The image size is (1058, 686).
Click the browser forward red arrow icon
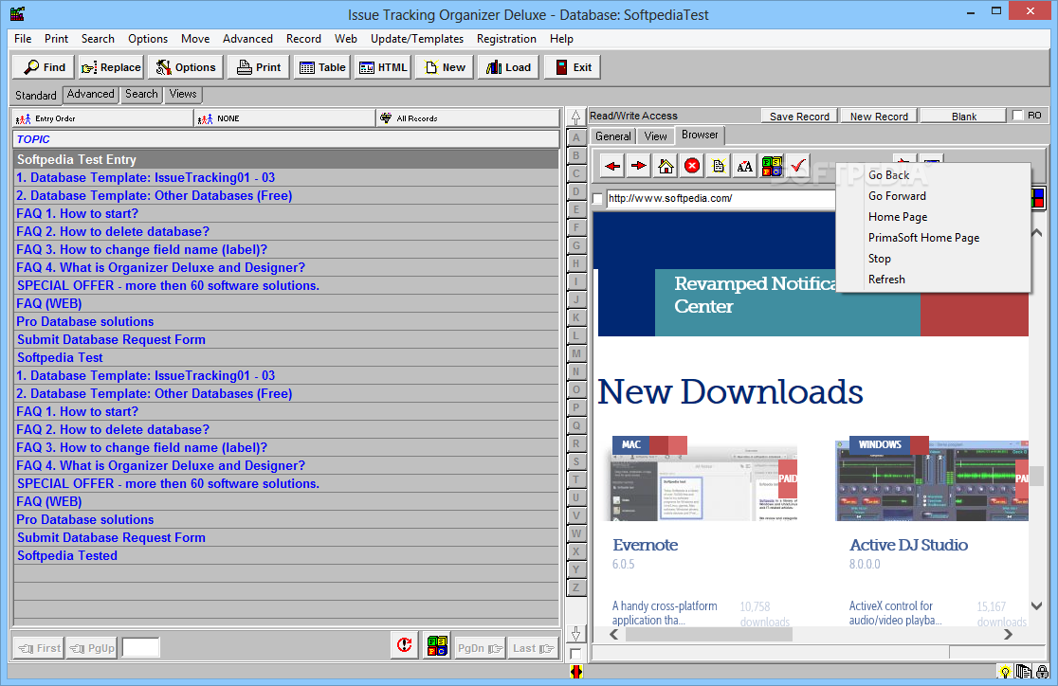(x=638, y=166)
